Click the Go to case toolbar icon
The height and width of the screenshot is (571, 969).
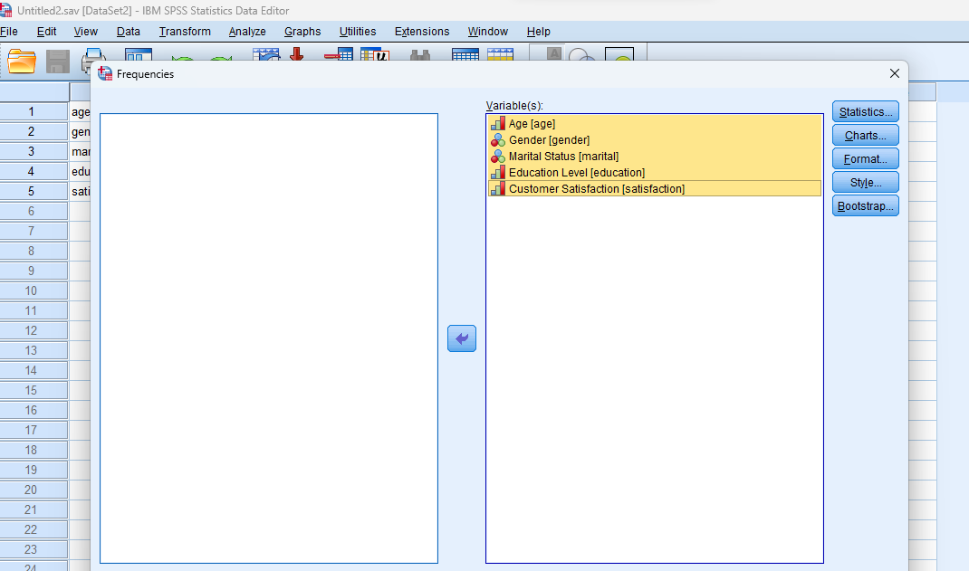[x=268, y=56]
